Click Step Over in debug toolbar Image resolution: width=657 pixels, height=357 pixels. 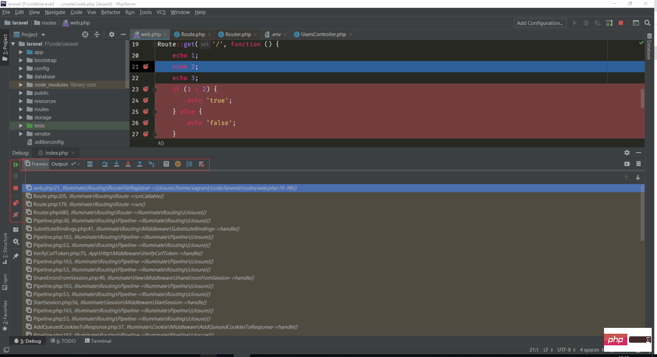105,164
